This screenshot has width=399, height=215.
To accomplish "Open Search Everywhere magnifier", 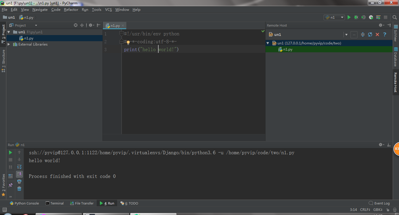I will click(x=395, y=17).
